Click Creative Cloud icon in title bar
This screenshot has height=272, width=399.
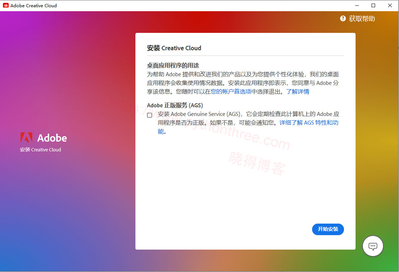click(5, 5)
